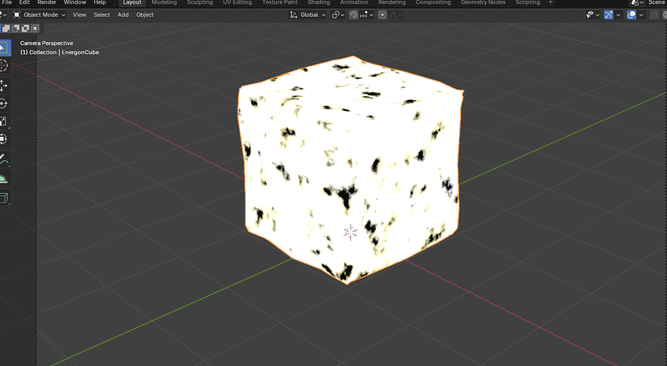
Task: Click the Collection | EnergonCube label
Action: pyautogui.click(x=59, y=52)
